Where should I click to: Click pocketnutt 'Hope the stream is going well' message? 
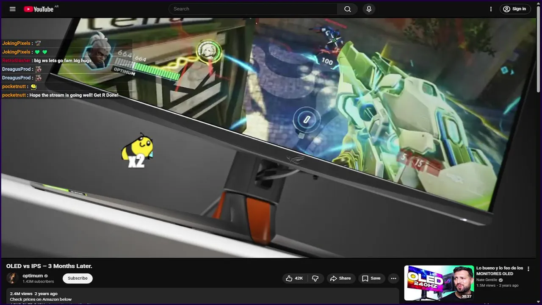[60, 95]
